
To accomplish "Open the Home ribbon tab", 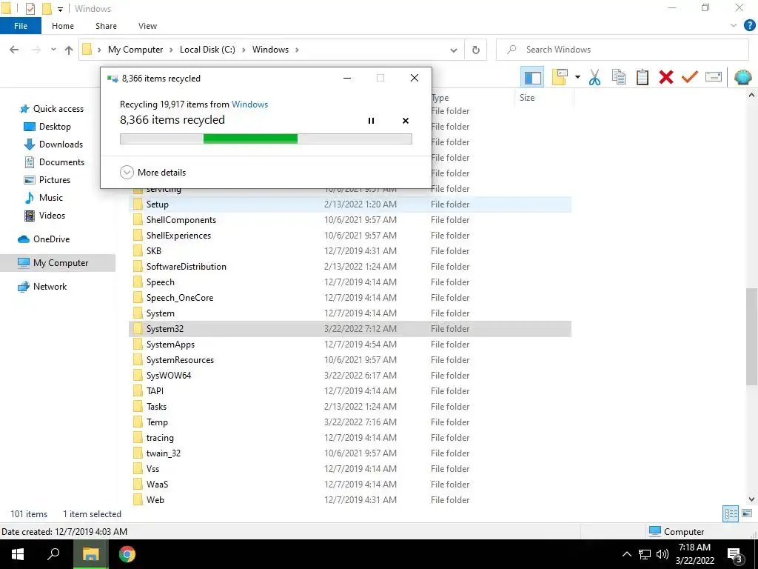I will 63,26.
